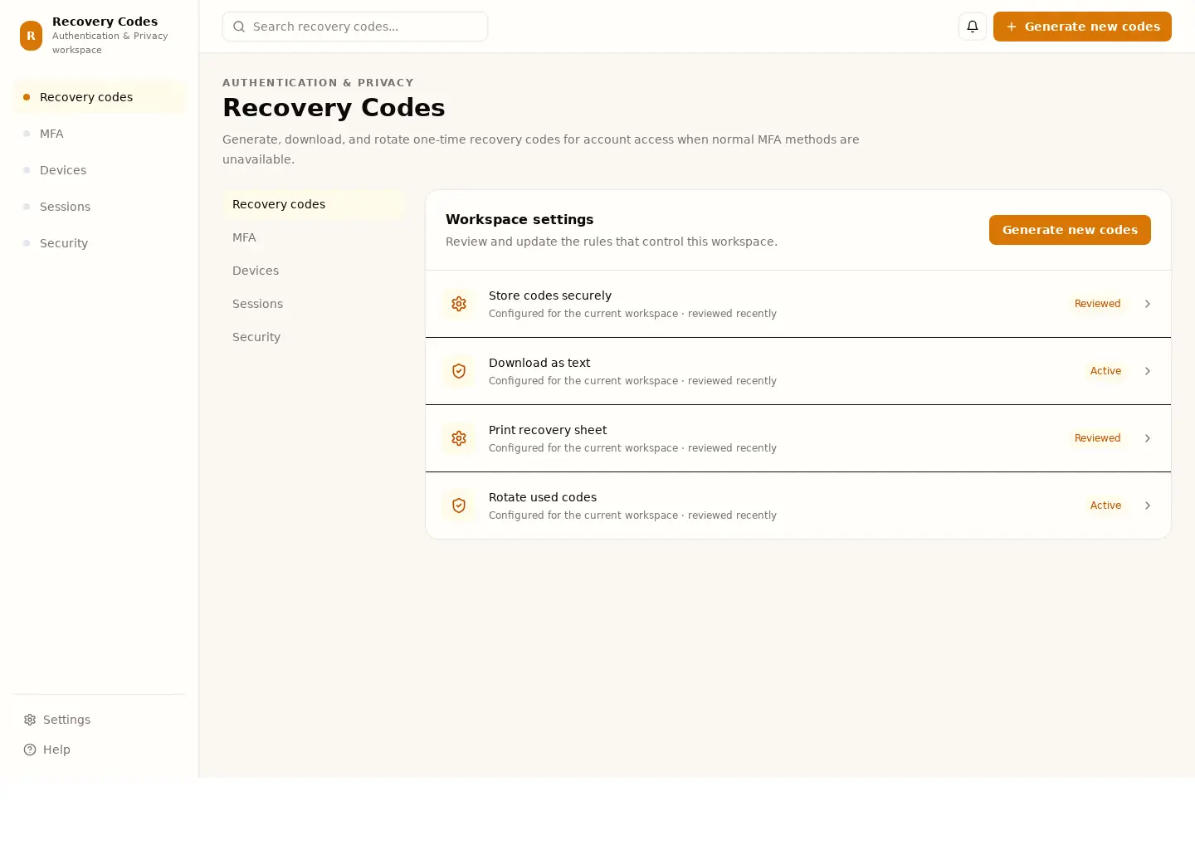
Task: Switch to the Security sub-navigation tab
Action: 314,337
